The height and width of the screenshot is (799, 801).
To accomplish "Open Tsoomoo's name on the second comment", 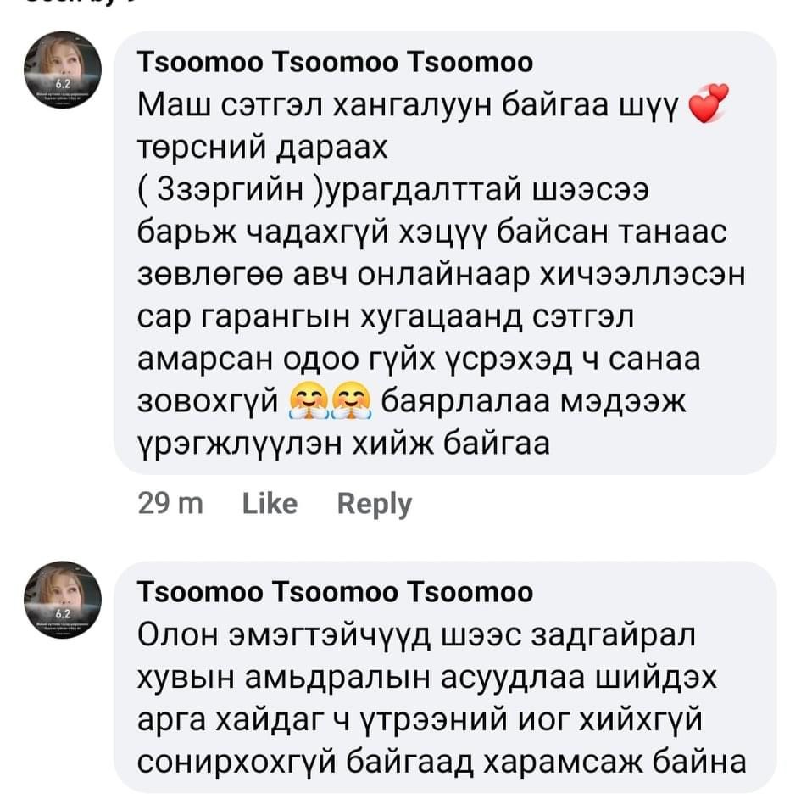I will (x=335, y=592).
